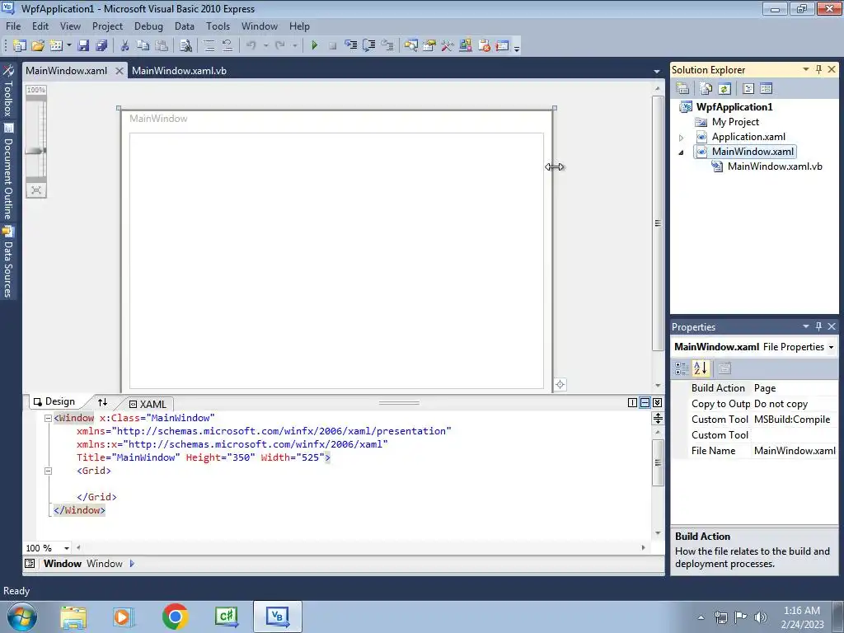Screen dimensions: 844x633
Task: Switch to the MainWindow.xaml.vb tab
Action: click(179, 71)
